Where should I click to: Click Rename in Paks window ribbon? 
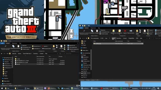(47, 48)
